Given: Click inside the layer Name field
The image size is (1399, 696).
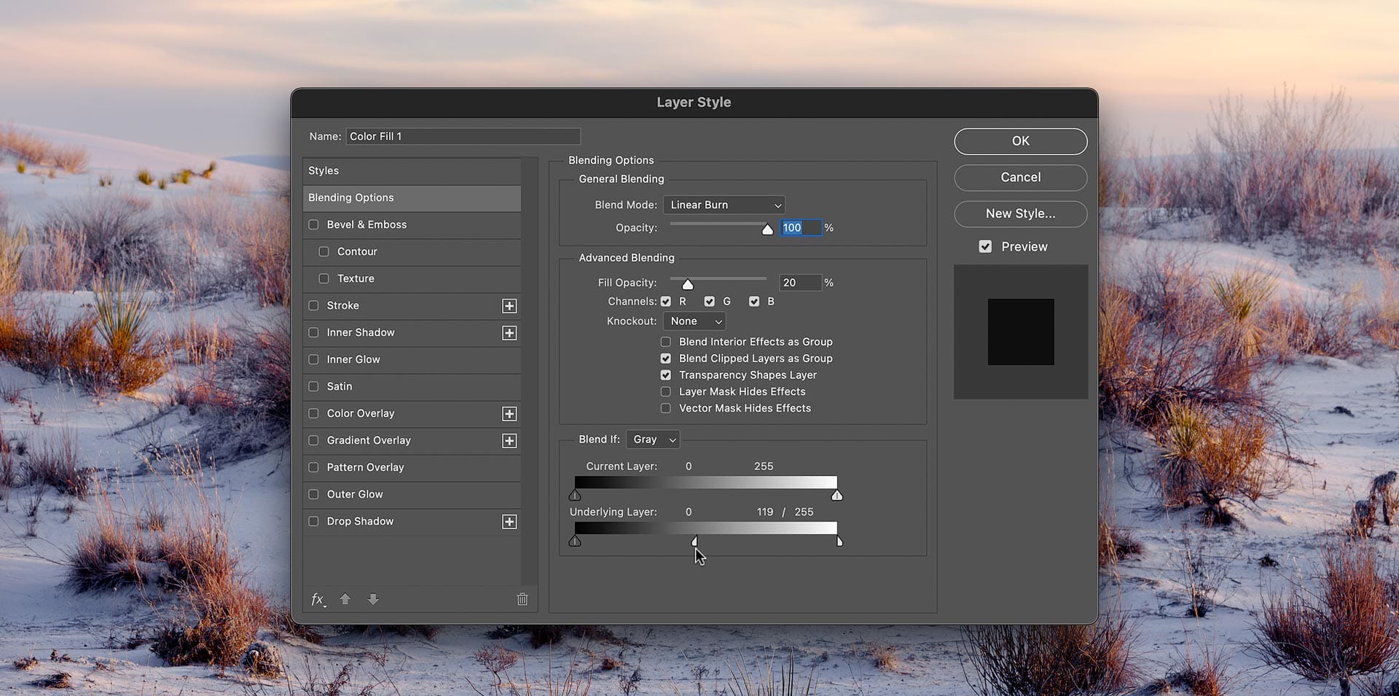Looking at the screenshot, I should pyautogui.click(x=462, y=136).
